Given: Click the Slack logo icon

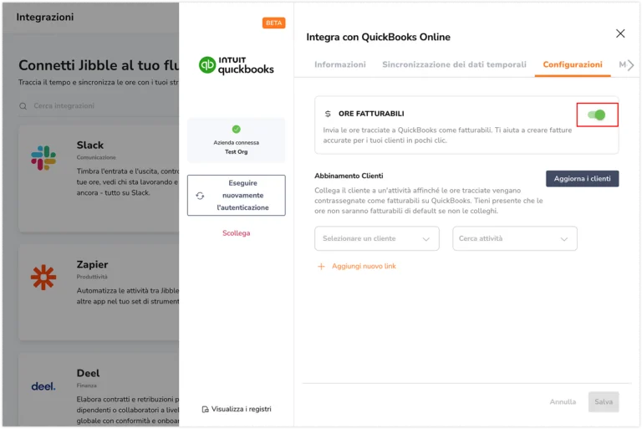Looking at the screenshot, I should (x=43, y=158).
